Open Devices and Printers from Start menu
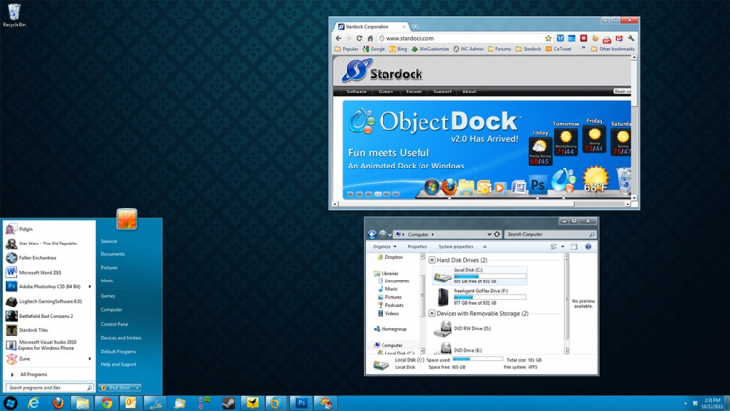Screen dimensions: 730x411 point(121,338)
